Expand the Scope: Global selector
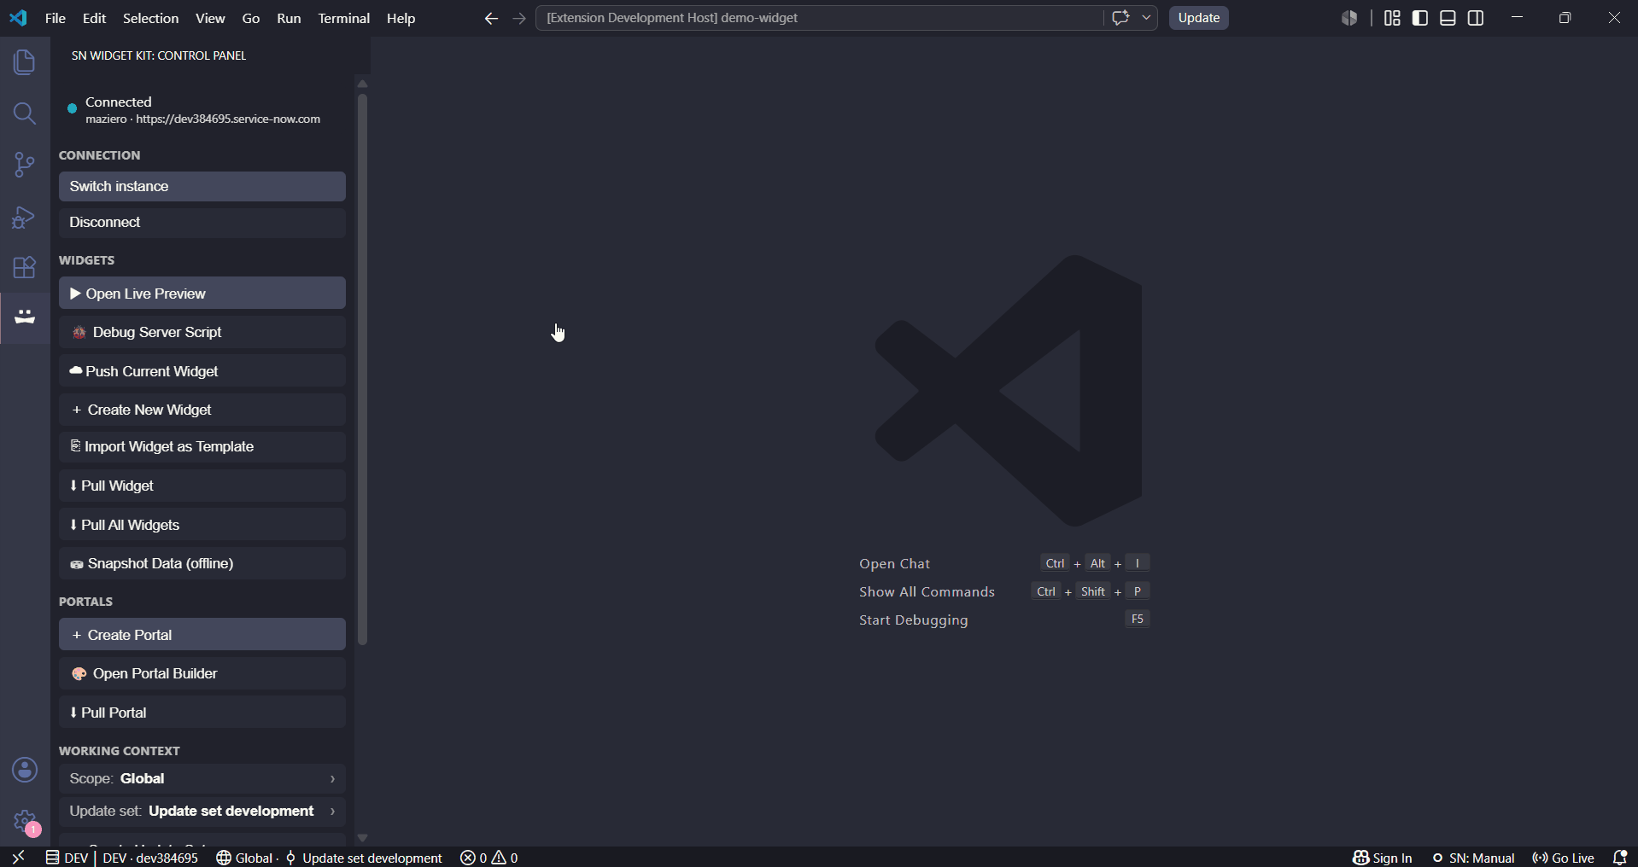1638x867 pixels. (x=202, y=778)
